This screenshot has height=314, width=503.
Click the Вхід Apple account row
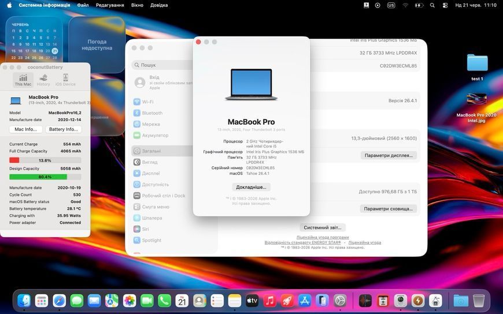(162, 83)
